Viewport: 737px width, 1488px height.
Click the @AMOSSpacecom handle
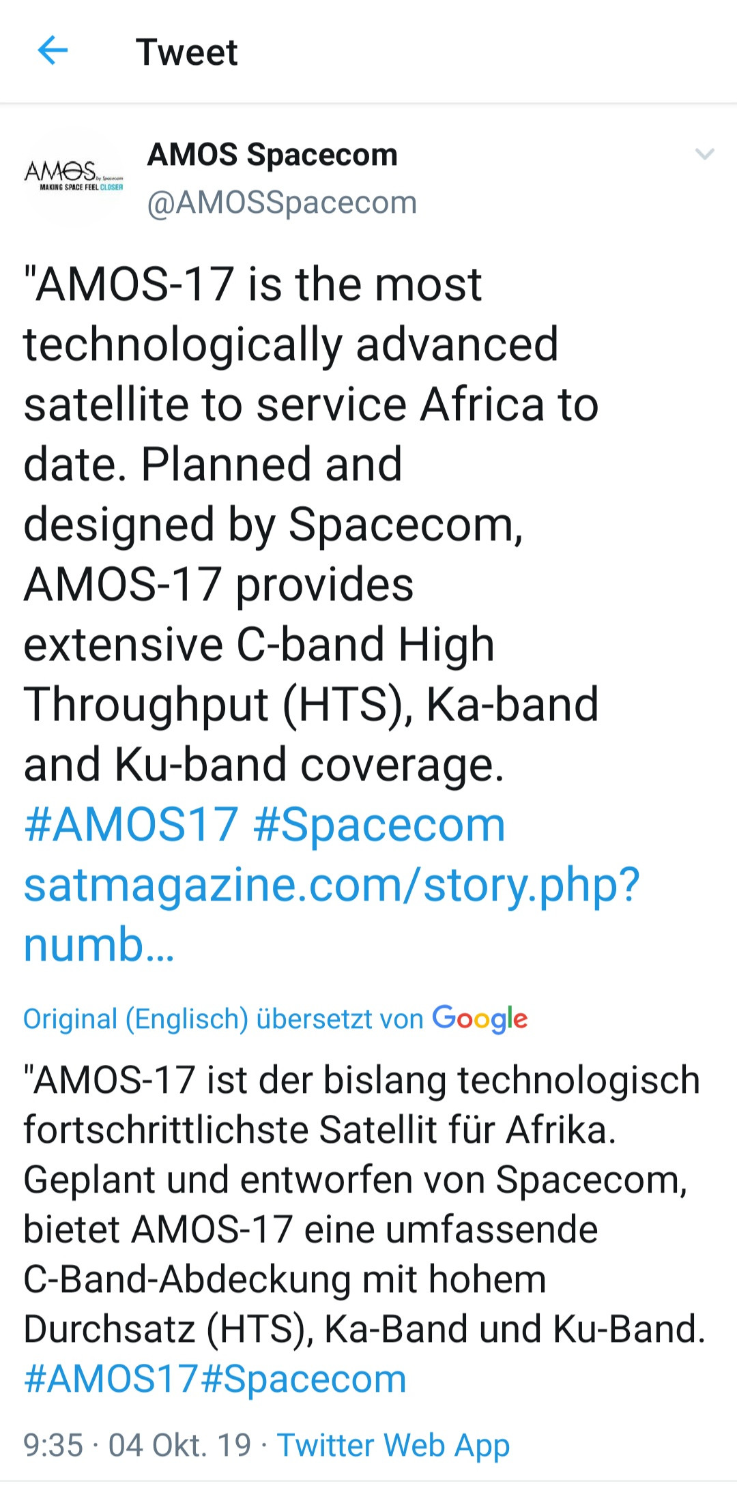[x=282, y=203]
